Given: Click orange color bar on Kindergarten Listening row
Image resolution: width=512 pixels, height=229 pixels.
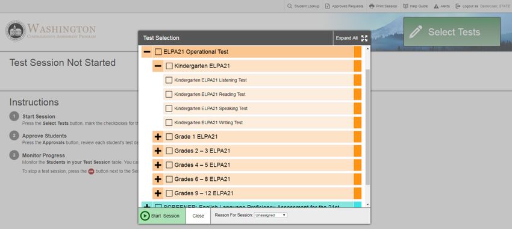Looking at the screenshot, I should click(x=358, y=80).
